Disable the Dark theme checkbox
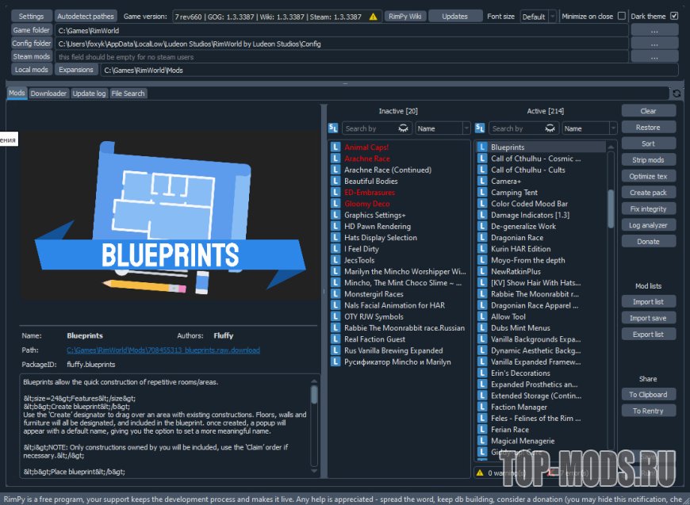The height and width of the screenshot is (505, 690). click(674, 16)
